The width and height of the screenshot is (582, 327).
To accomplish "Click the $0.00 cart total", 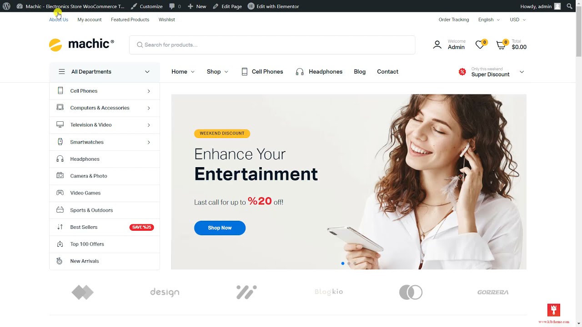I will coord(519,47).
